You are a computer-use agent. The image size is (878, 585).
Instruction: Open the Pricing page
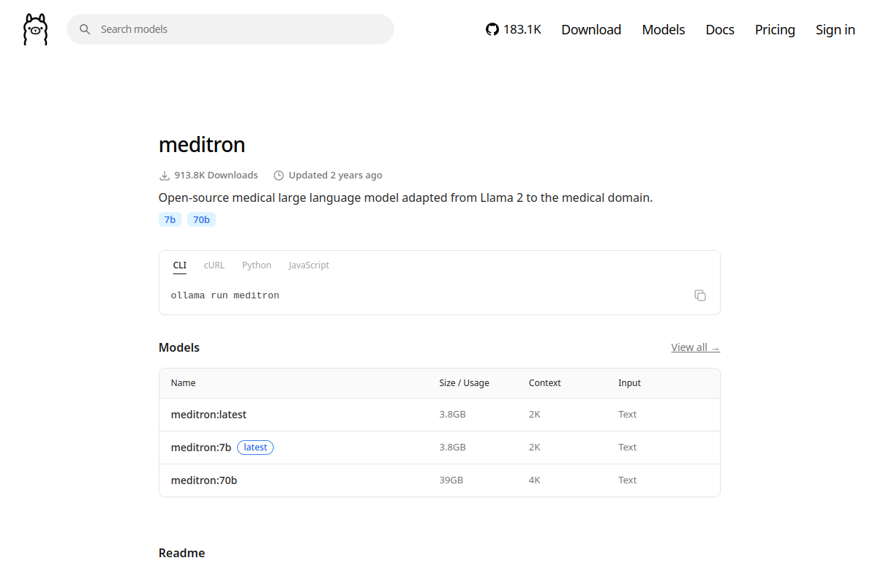tap(775, 29)
